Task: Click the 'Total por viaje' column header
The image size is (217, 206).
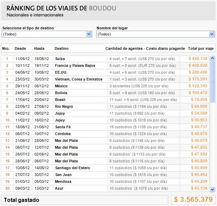Action: coord(201,49)
